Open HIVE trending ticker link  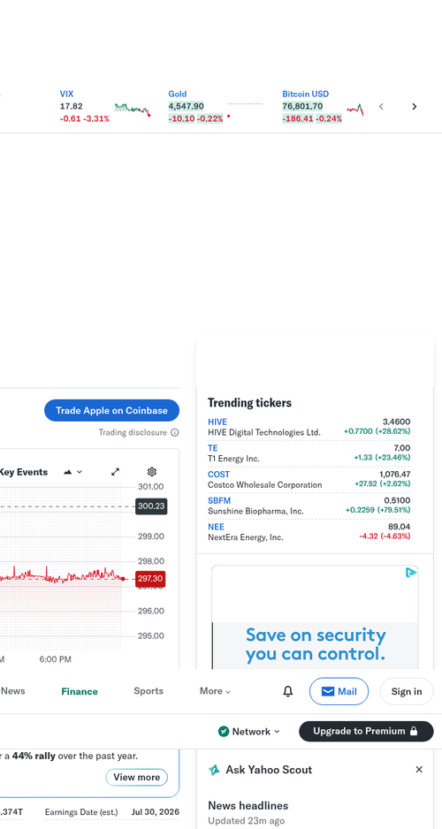[x=217, y=422]
